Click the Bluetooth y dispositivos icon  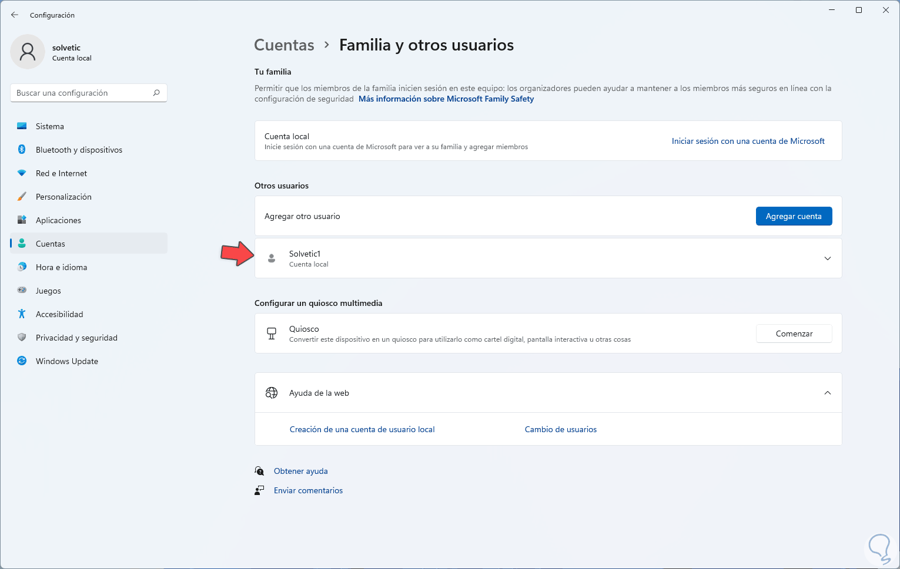tap(22, 150)
